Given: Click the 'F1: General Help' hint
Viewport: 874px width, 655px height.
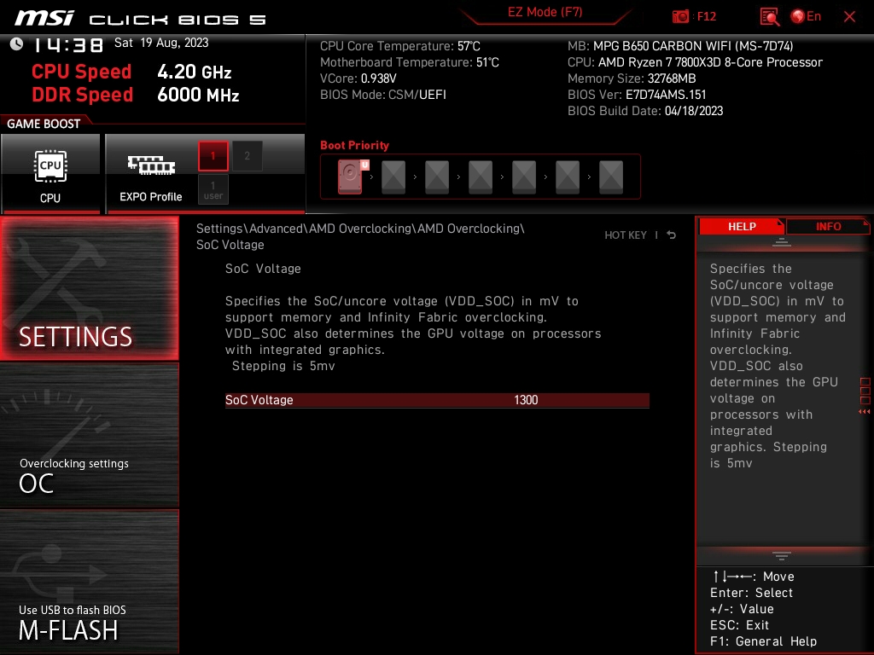Looking at the screenshot, I should (x=763, y=641).
